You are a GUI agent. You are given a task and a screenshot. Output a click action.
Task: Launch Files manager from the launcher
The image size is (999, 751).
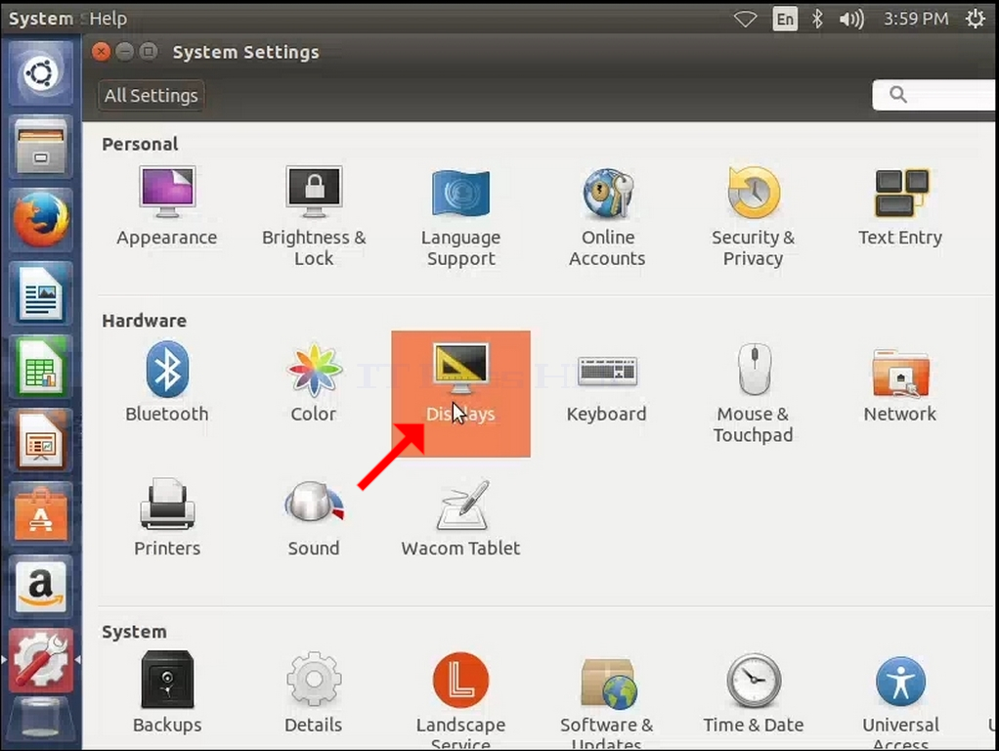click(41, 148)
